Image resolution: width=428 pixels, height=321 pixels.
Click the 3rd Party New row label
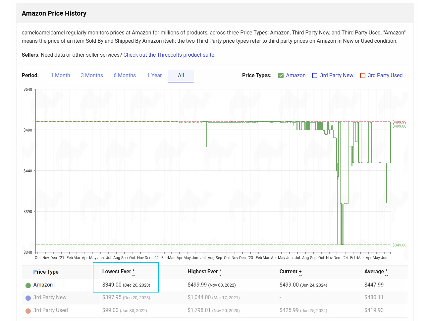50,297
